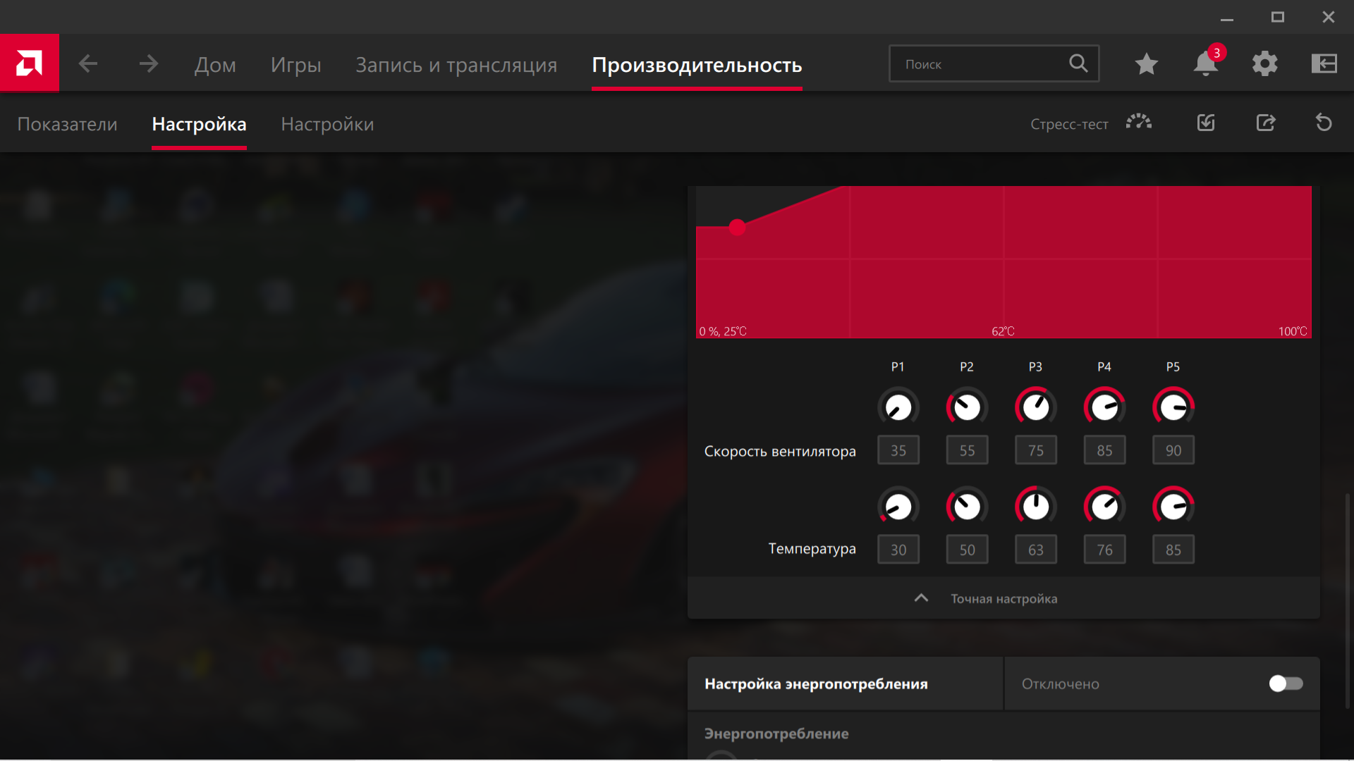1354x761 pixels.
Task: Launch stress test gauge icon
Action: [x=1138, y=123]
